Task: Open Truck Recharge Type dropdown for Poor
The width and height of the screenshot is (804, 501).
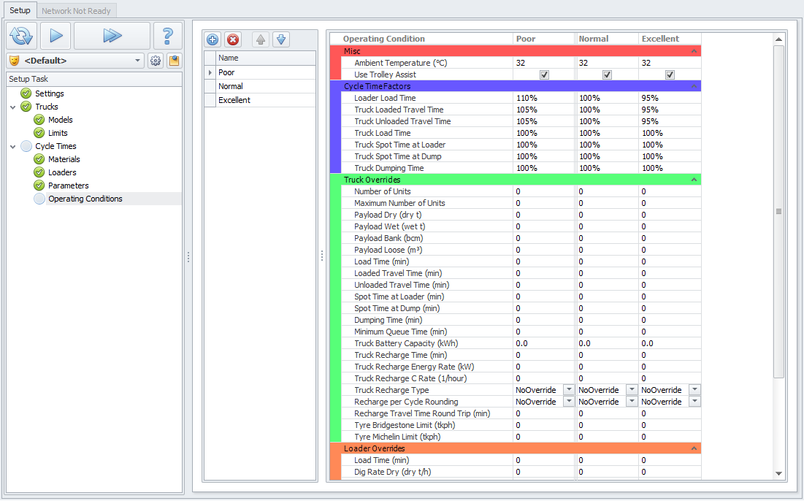Action: [x=569, y=390]
